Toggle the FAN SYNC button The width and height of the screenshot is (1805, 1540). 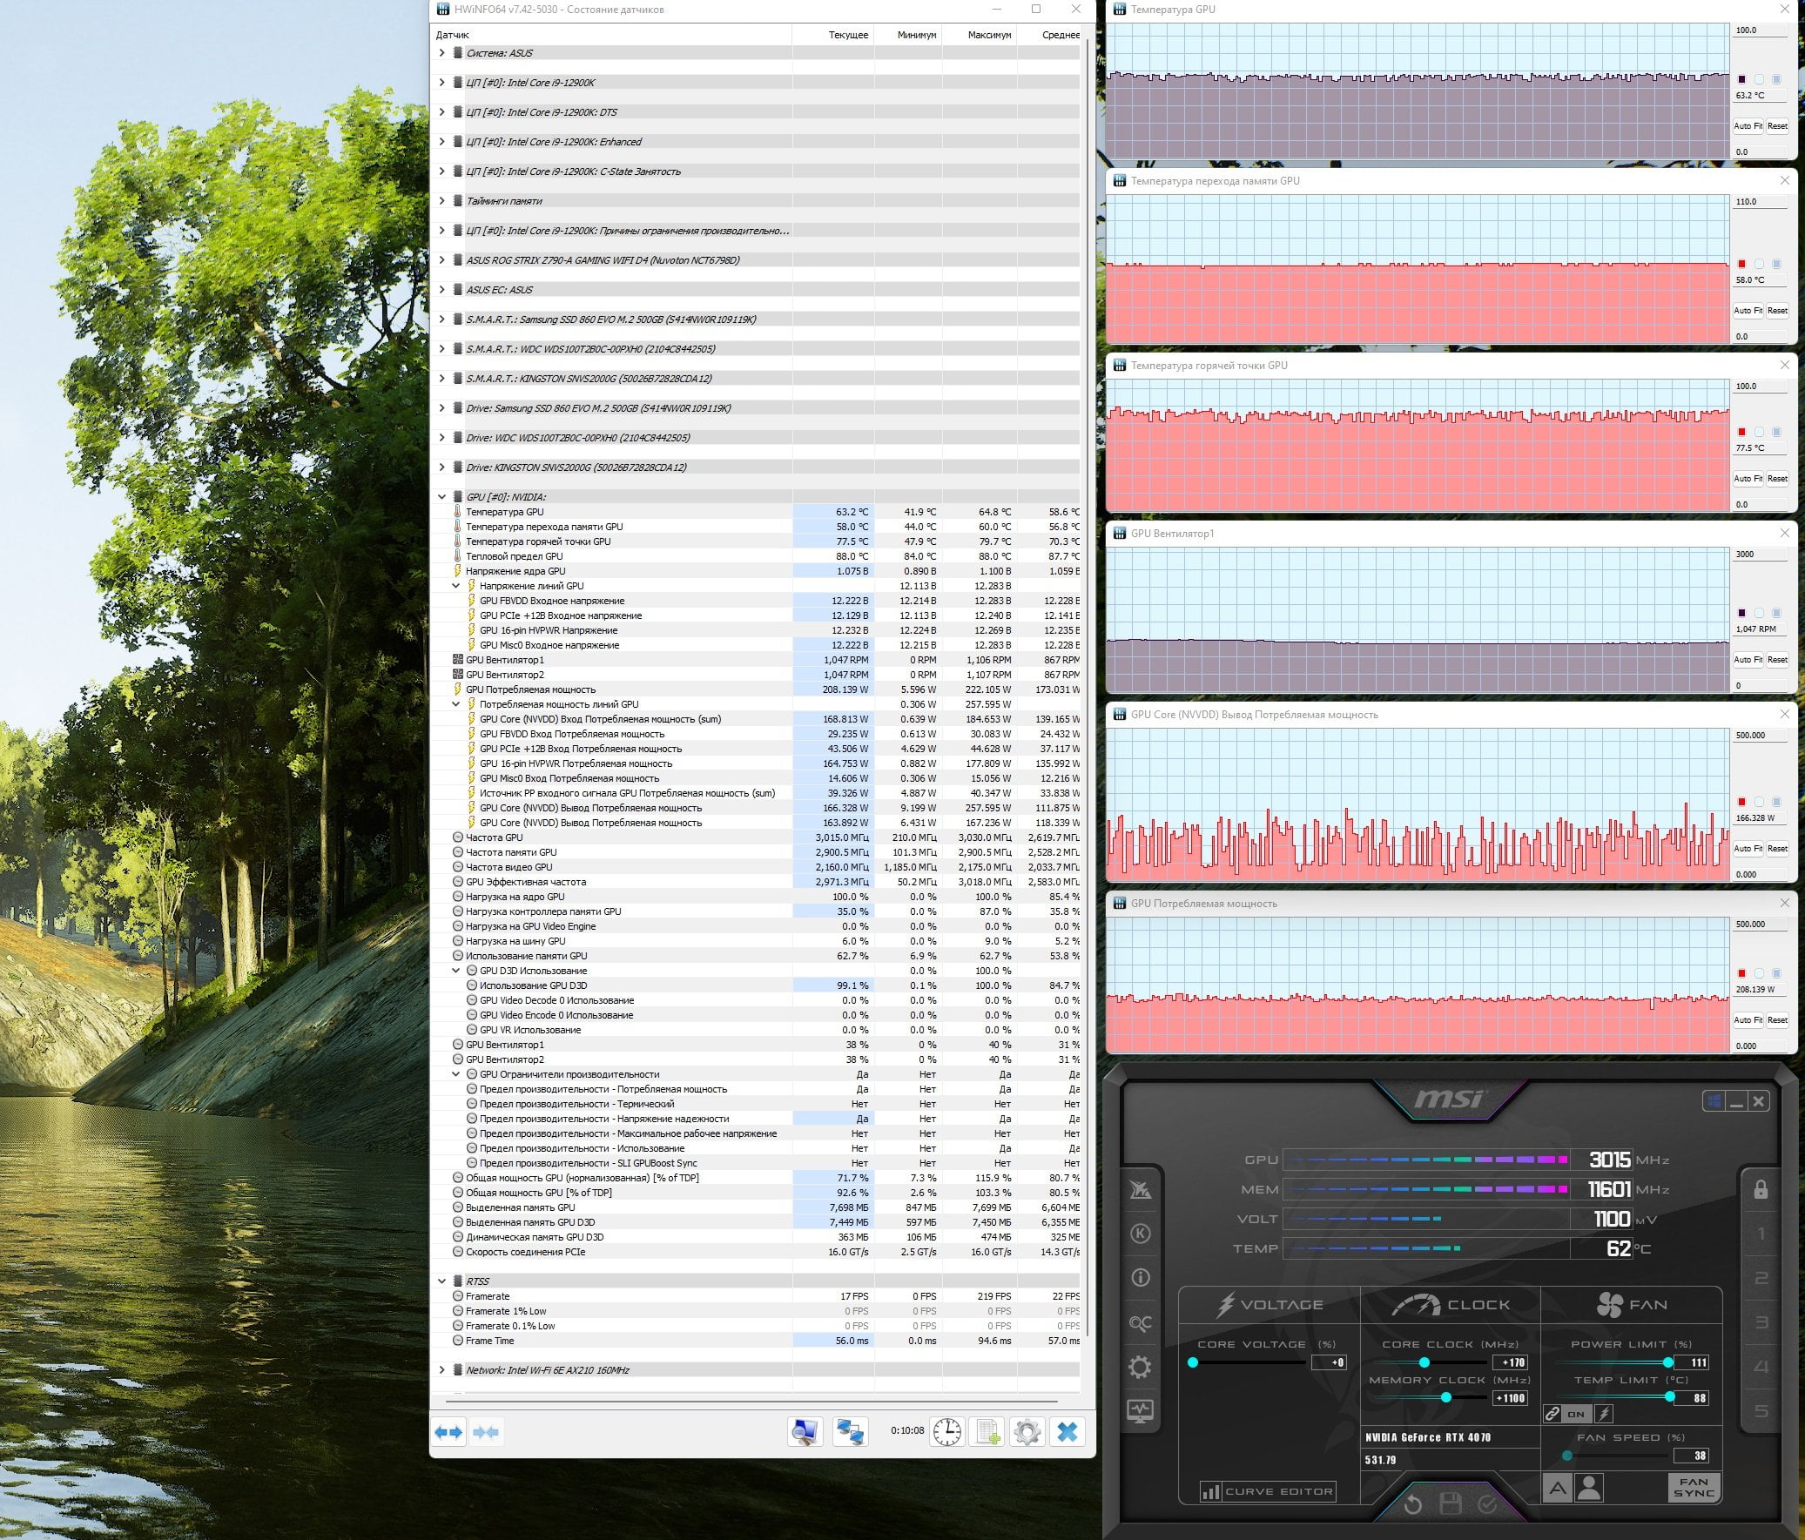tap(1693, 1488)
